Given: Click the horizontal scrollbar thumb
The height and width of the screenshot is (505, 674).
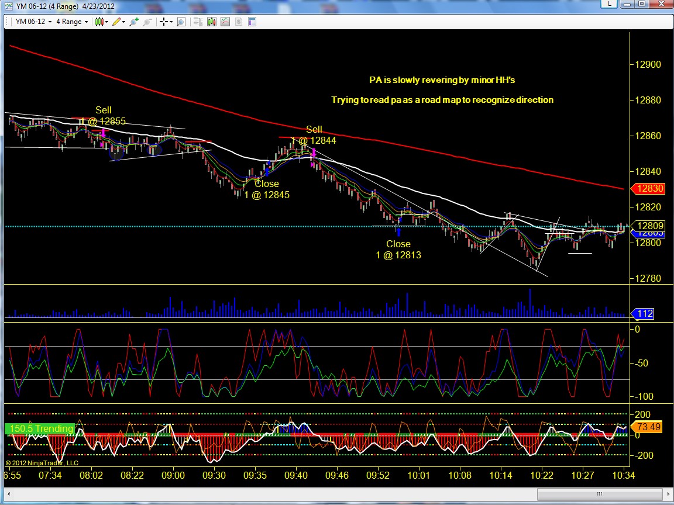Looking at the screenshot, I should click(599, 494).
